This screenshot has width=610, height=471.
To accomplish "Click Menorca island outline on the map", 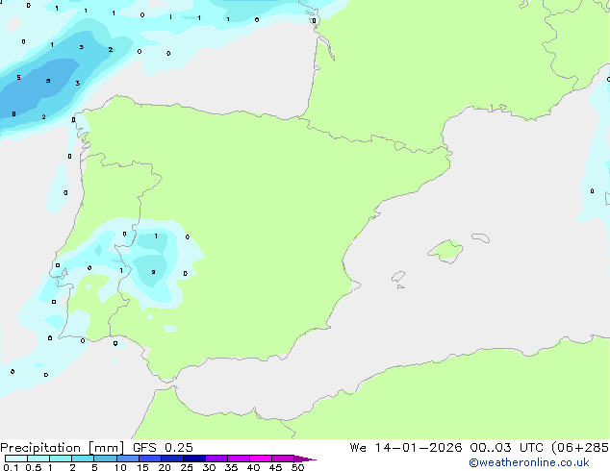I will click(x=480, y=237).
